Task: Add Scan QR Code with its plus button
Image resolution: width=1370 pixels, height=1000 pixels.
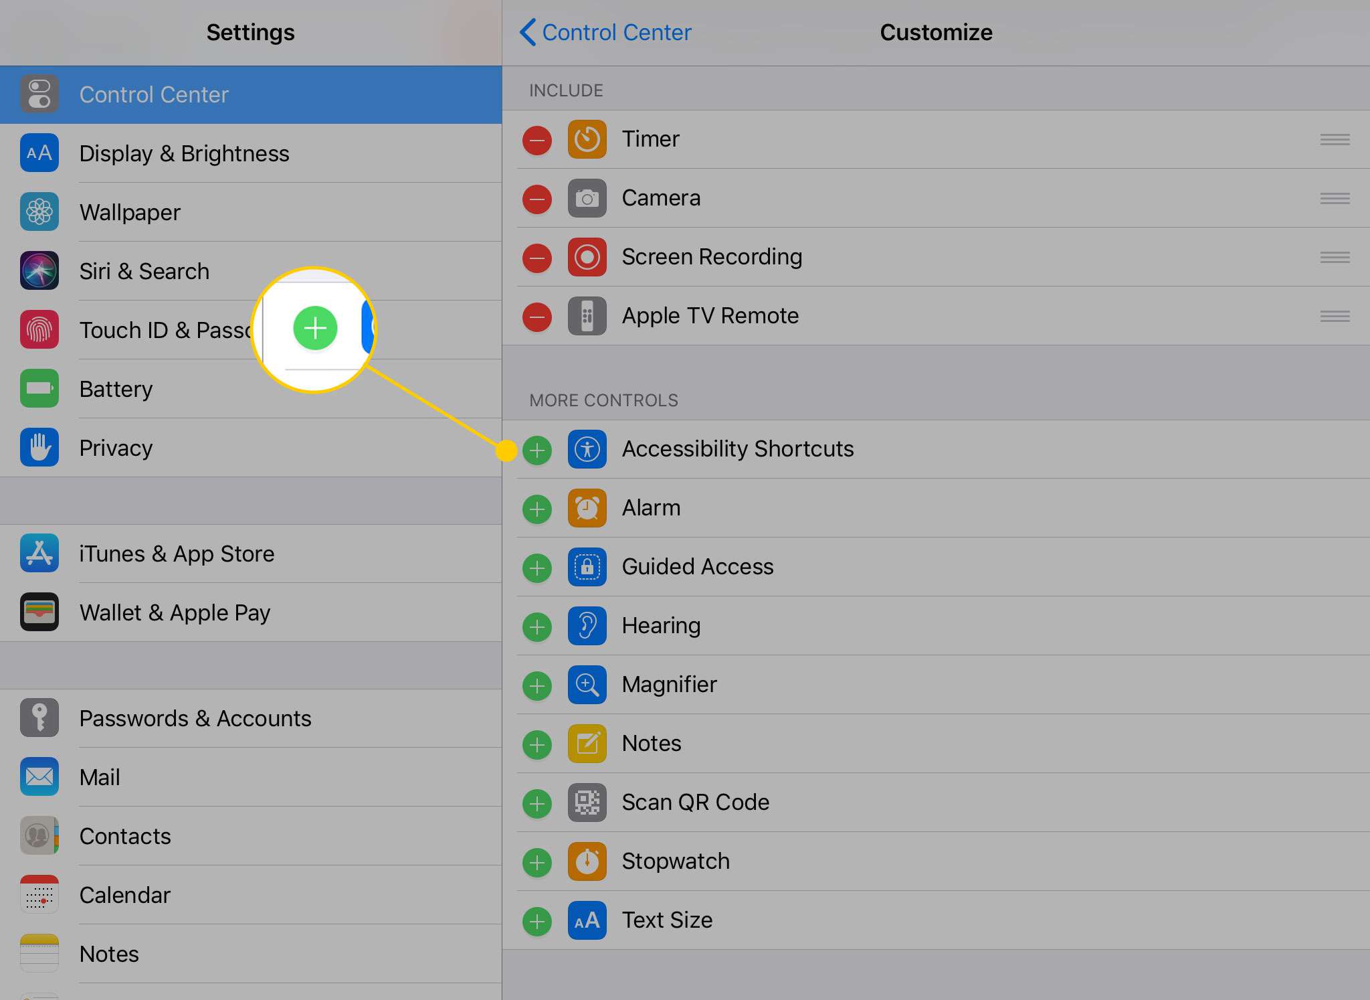Action: (536, 803)
